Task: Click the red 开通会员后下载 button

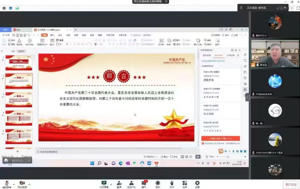Action: pyautogui.click(x=220, y=138)
